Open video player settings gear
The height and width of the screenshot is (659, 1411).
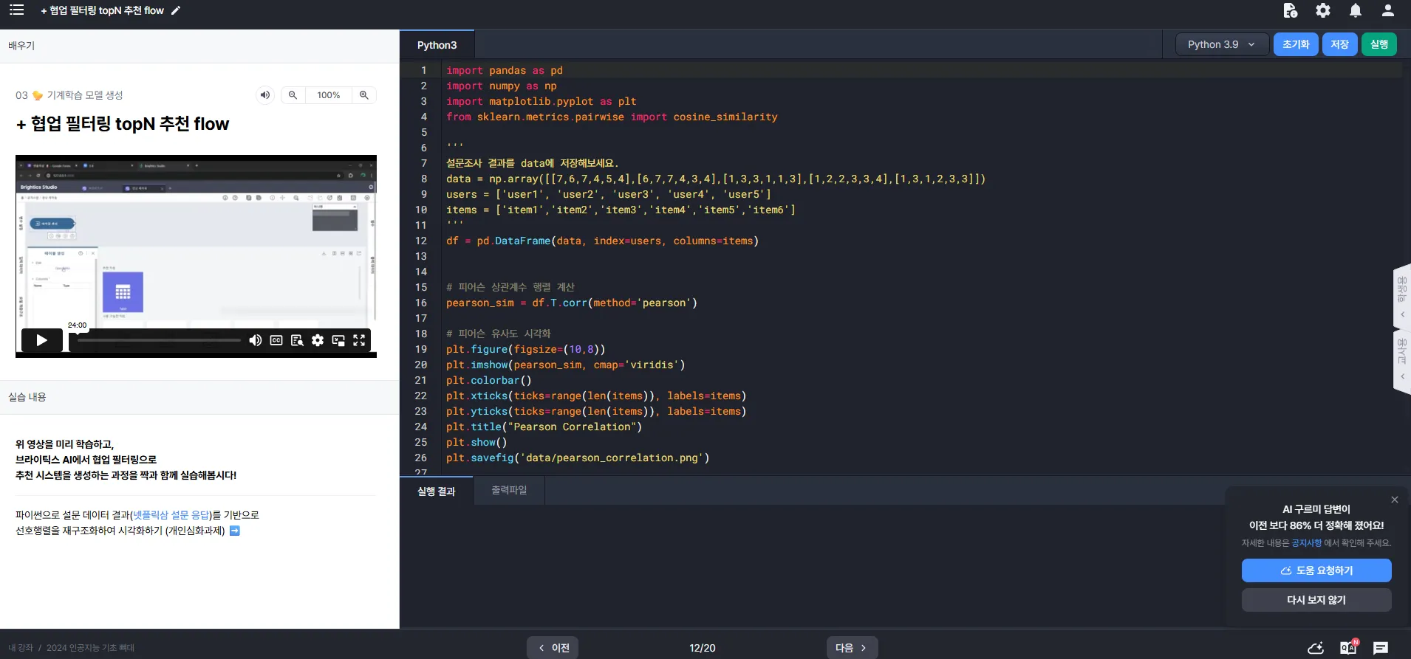click(318, 340)
